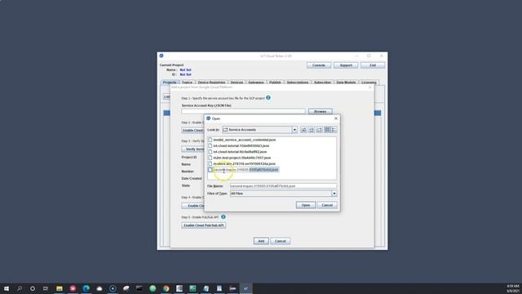This screenshot has width=522, height=294.
Task: Open Task View in the taskbar
Action: 46,288
